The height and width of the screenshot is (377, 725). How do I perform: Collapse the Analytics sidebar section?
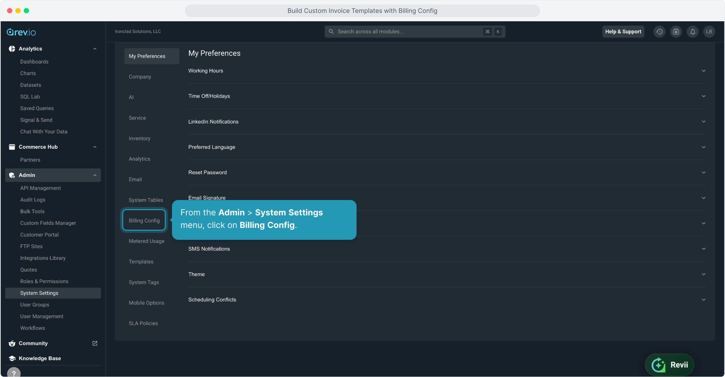tap(95, 49)
